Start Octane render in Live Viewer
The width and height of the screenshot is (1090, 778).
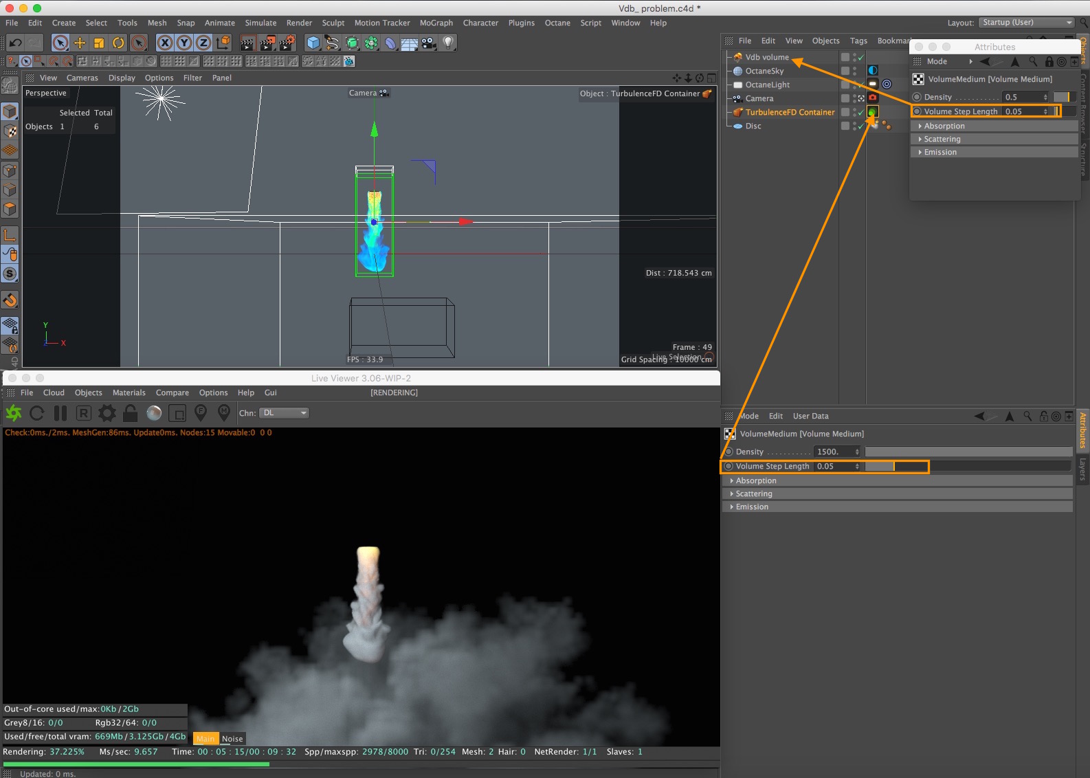14,413
